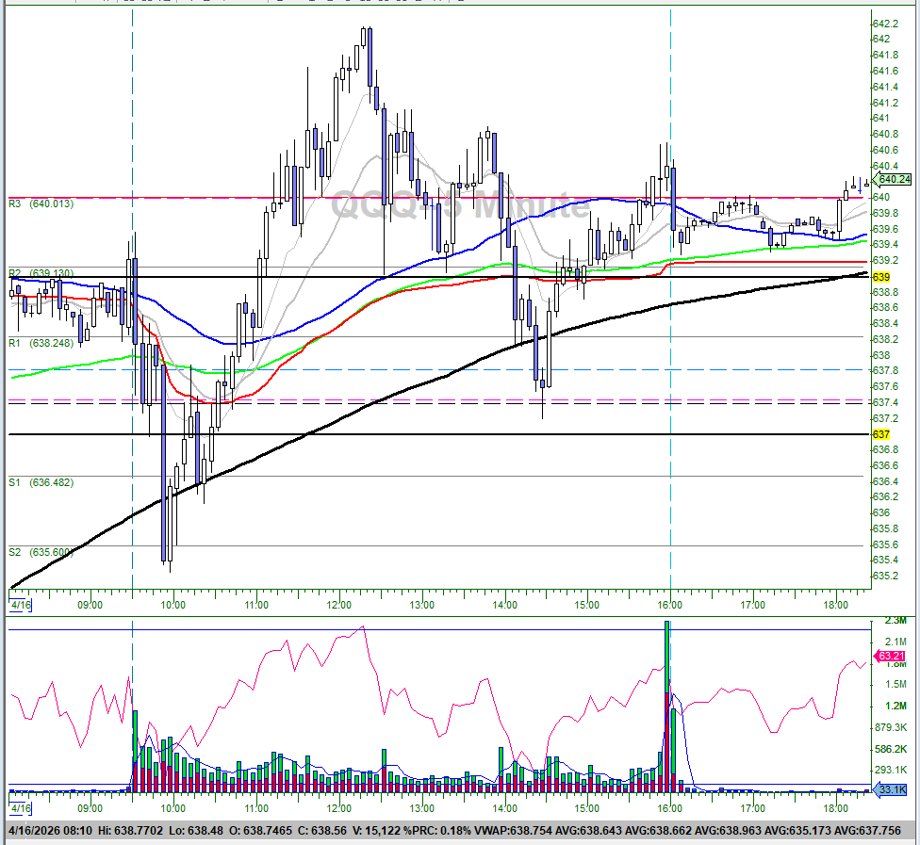This screenshot has height=845, width=920.
Task: Click 13:00 on the volume pane time axis
Action: click(x=422, y=808)
